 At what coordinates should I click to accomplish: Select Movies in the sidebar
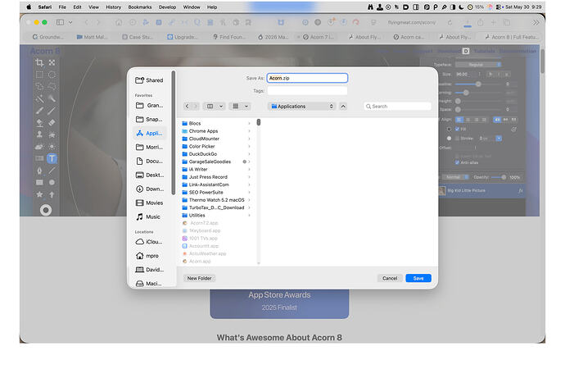pyautogui.click(x=149, y=203)
